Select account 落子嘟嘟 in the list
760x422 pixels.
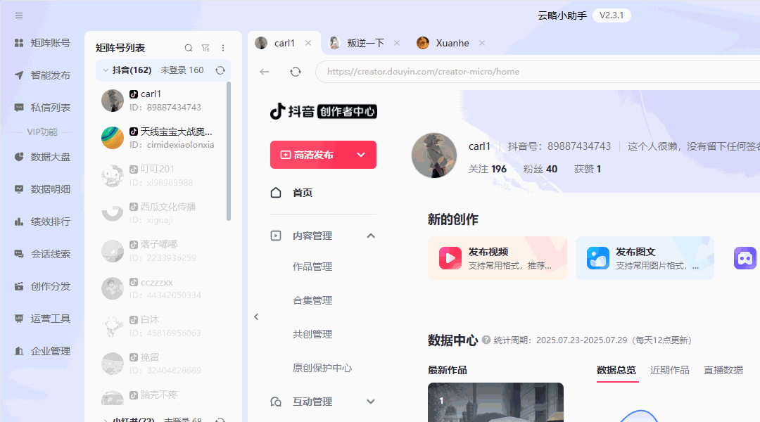161,250
